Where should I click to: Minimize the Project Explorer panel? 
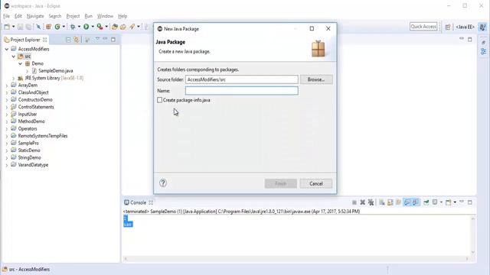pos(106,39)
